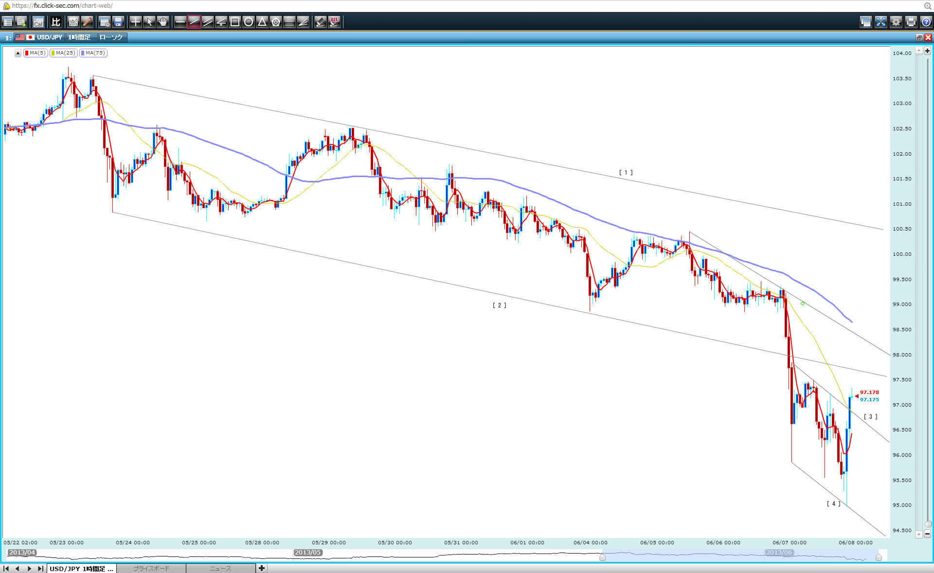Open the 比 compare chart tool
Screen dimensions: 934x573
point(55,22)
